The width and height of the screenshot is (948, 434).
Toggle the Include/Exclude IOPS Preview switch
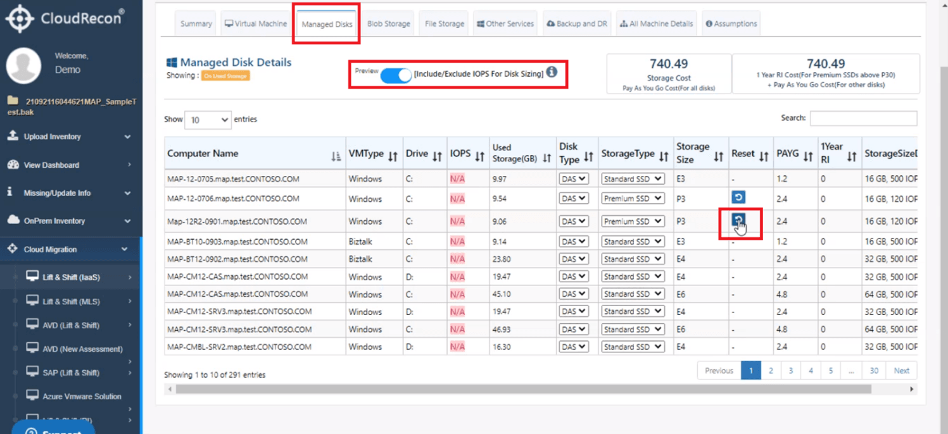click(396, 75)
